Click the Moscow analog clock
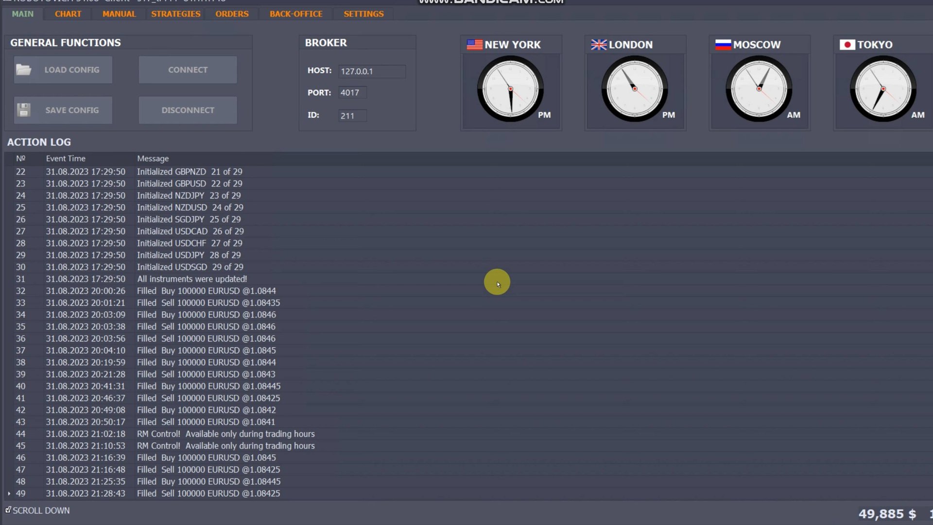The height and width of the screenshot is (525, 933). coord(759,89)
